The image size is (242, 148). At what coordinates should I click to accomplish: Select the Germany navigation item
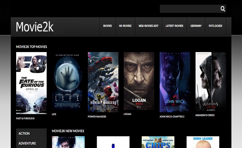tap(196, 26)
